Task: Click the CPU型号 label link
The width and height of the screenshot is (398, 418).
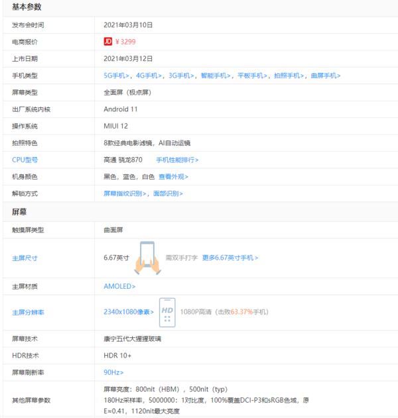Action: coord(25,160)
